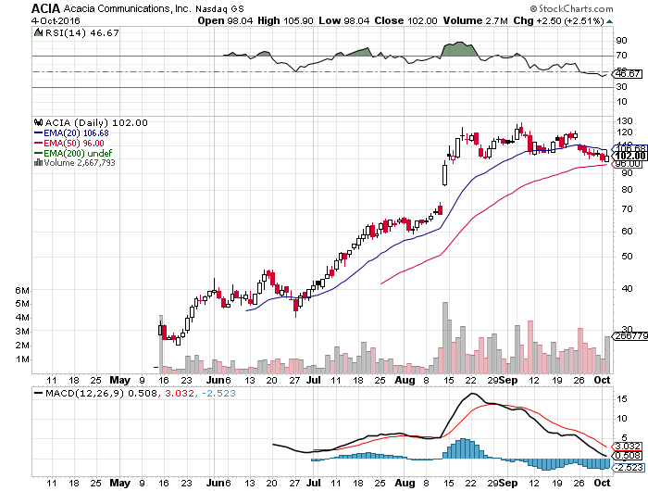
Task: Select the blue EMA(20) line swatch in legend
Action: tap(38, 132)
